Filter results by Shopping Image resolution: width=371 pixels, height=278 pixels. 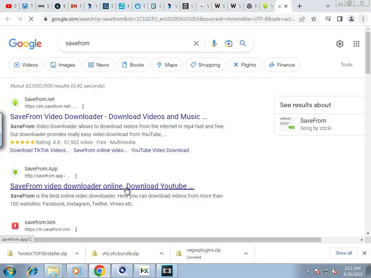tap(205, 65)
